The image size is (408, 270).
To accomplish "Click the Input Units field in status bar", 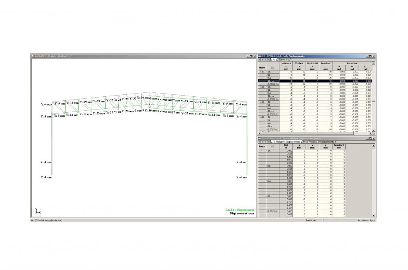I will click(366, 220).
